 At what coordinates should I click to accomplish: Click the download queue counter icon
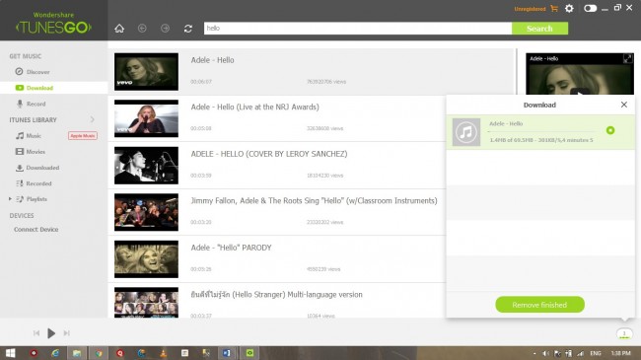pyautogui.click(x=624, y=333)
